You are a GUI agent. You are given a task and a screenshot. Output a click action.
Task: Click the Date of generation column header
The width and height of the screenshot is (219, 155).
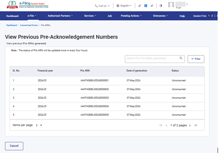[137, 71]
